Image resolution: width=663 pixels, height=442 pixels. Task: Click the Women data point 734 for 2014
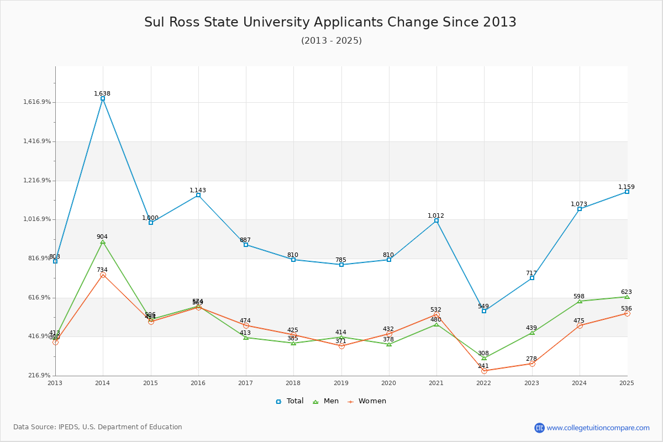(103, 275)
